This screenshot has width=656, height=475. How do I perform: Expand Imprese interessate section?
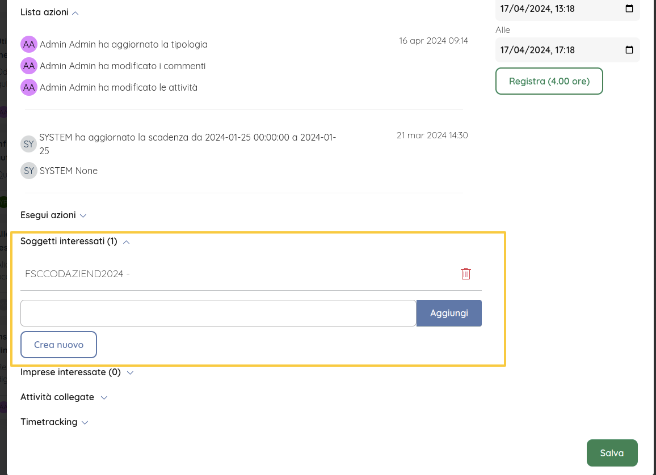[130, 373]
